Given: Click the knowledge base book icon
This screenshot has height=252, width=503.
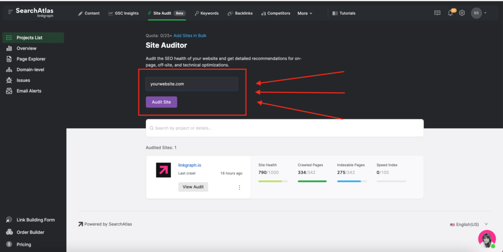Looking at the screenshot, I should click(437, 13).
